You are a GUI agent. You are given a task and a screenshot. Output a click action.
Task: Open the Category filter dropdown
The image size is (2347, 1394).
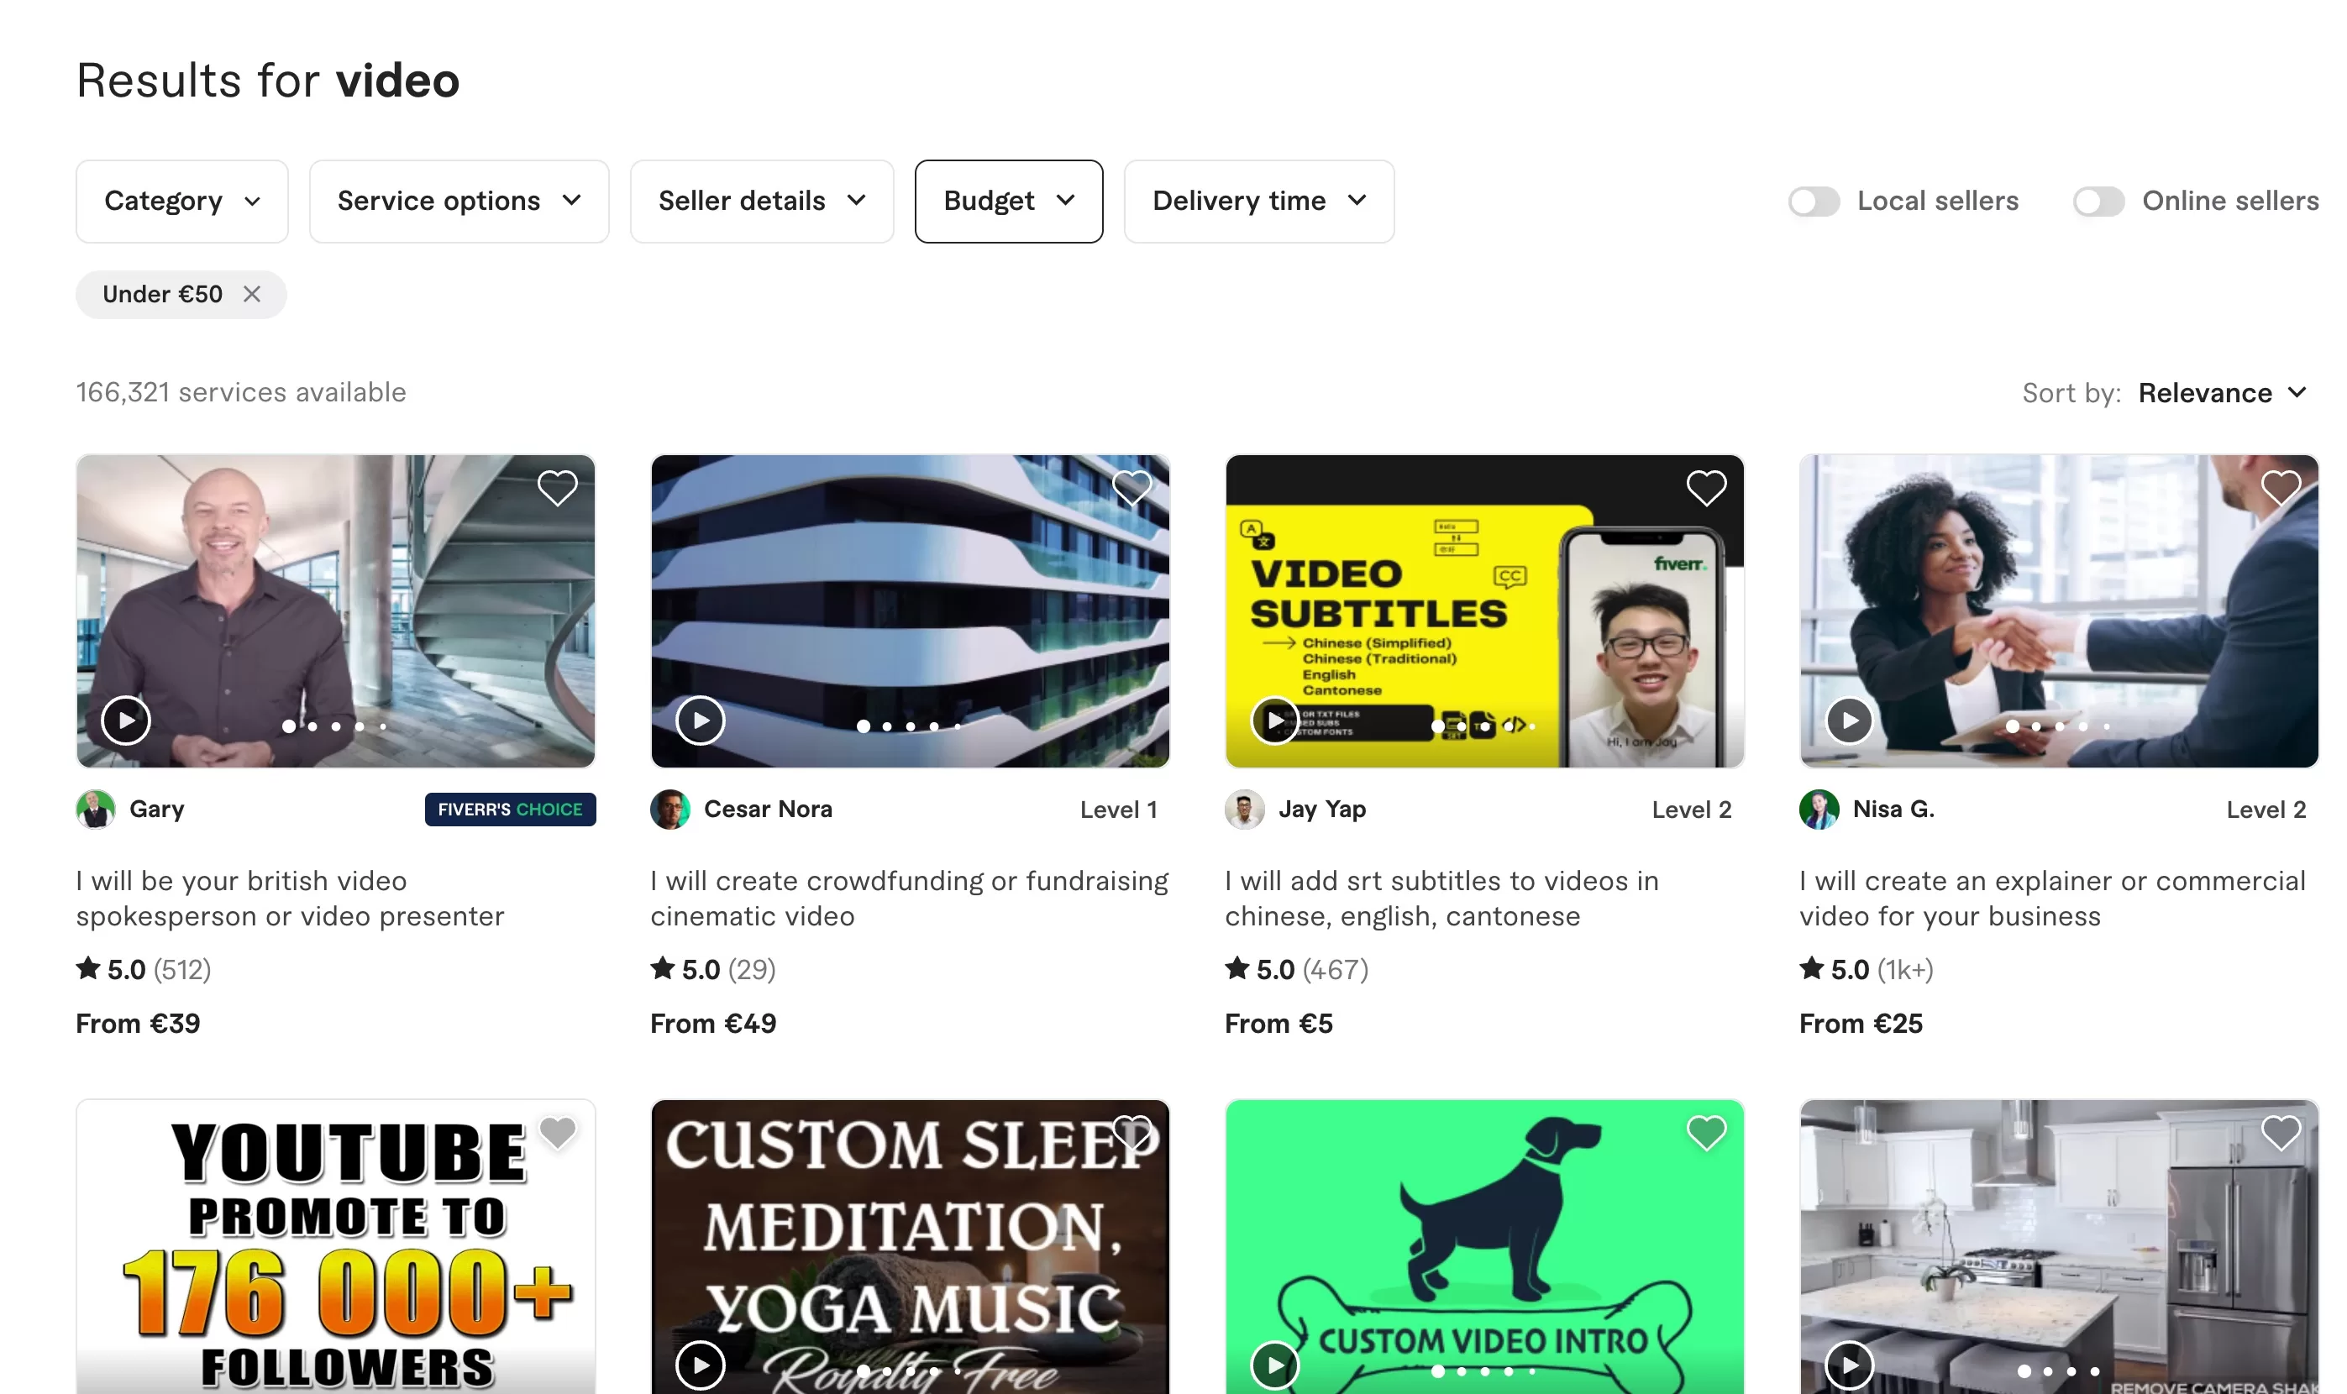(181, 201)
